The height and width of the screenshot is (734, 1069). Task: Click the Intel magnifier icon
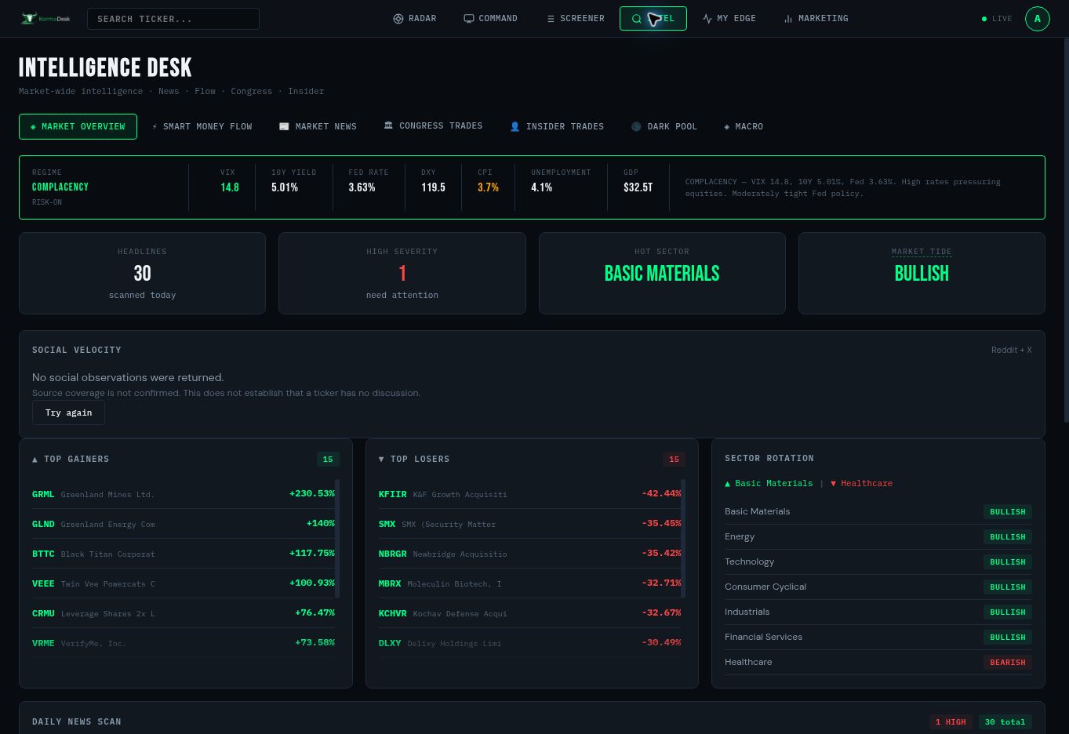click(x=637, y=19)
